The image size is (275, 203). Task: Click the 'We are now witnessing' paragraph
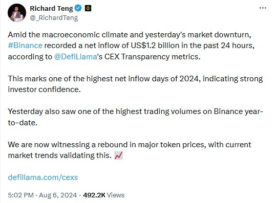tap(130, 150)
